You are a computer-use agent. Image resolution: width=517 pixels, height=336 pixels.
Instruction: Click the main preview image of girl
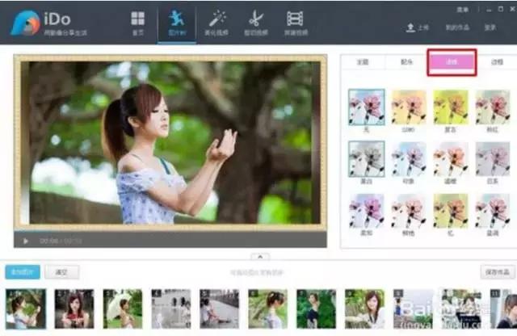tap(170, 143)
